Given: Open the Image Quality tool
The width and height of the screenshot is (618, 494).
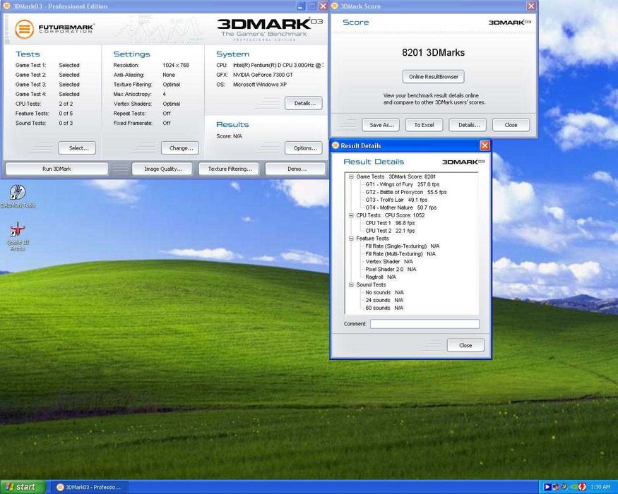Looking at the screenshot, I should (162, 169).
